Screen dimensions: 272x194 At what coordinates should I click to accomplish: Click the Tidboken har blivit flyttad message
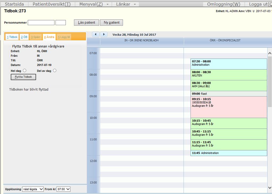[x=29, y=90]
